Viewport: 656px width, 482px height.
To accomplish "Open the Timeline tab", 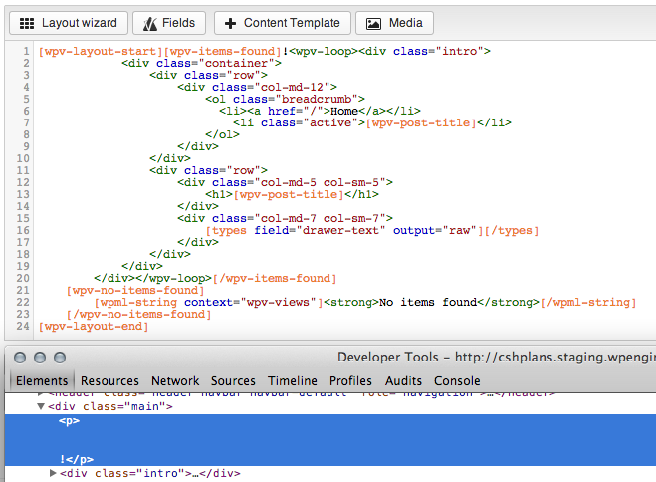I will click(293, 380).
